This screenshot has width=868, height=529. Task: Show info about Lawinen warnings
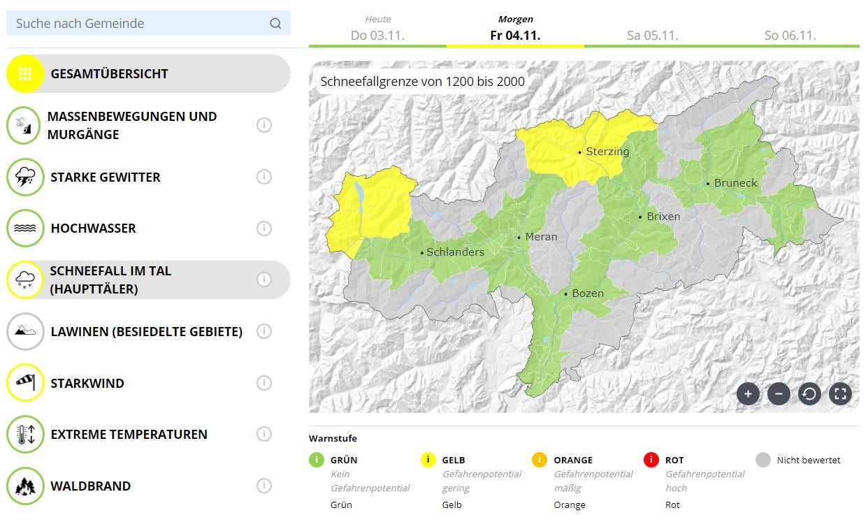click(264, 331)
